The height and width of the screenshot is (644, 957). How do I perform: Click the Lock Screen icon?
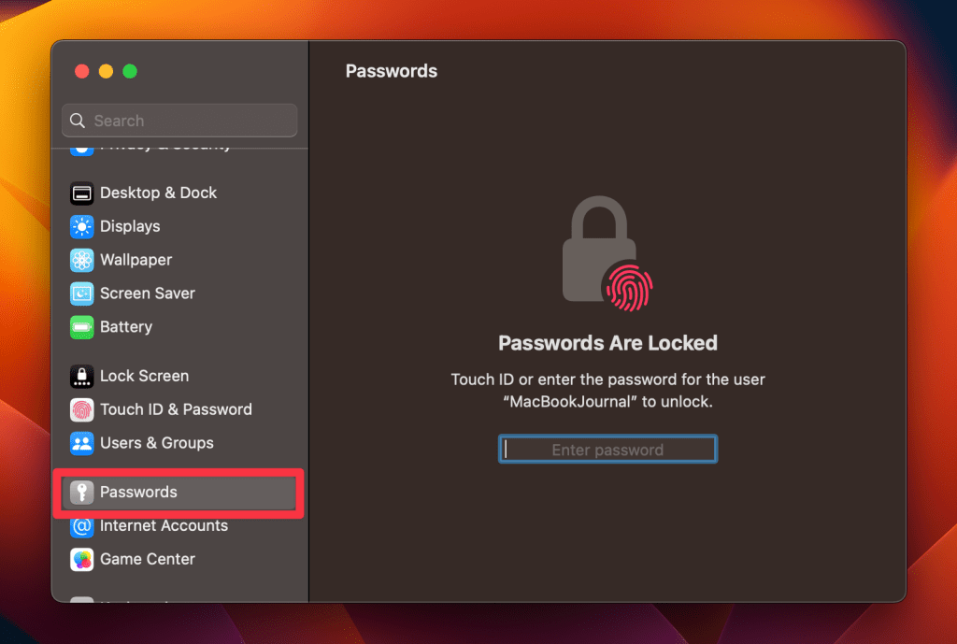pos(82,377)
